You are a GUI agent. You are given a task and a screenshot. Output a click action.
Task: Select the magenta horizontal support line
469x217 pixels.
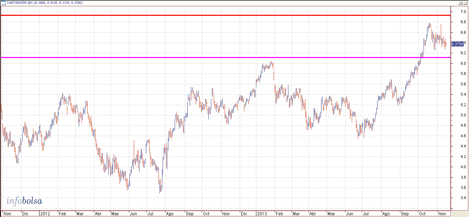pyautogui.click(x=226, y=57)
